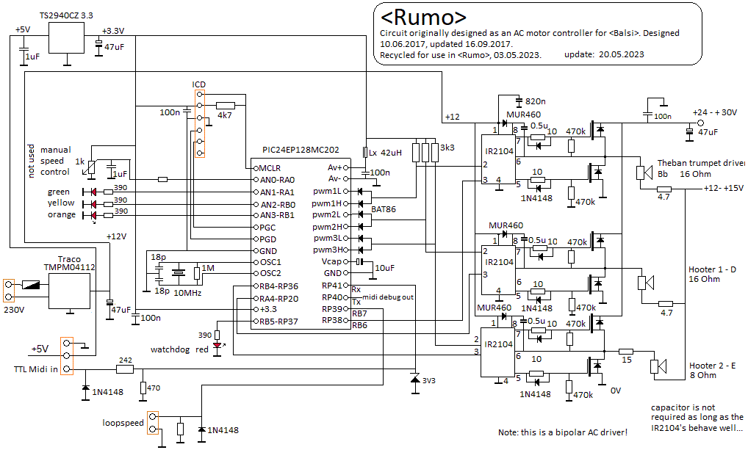Select the Lx 42uH inductor
The height and width of the screenshot is (450, 748).
pyautogui.click(x=364, y=153)
